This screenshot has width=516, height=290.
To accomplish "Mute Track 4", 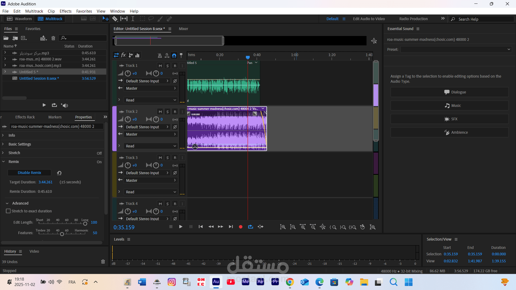I will tap(160, 204).
